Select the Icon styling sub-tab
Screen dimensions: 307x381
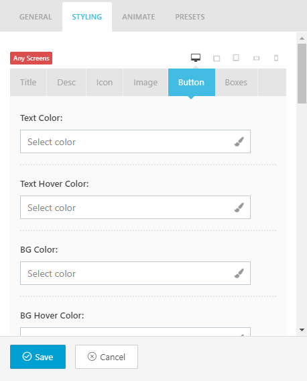[105, 83]
